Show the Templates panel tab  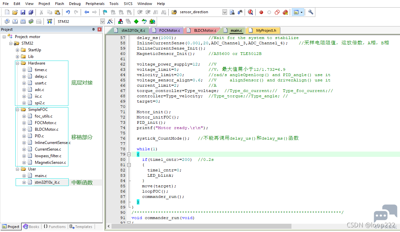81,227
